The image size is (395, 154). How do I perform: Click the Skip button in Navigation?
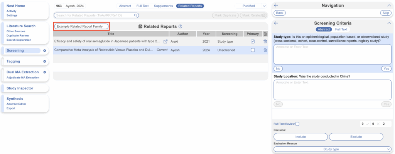pos(385,13)
